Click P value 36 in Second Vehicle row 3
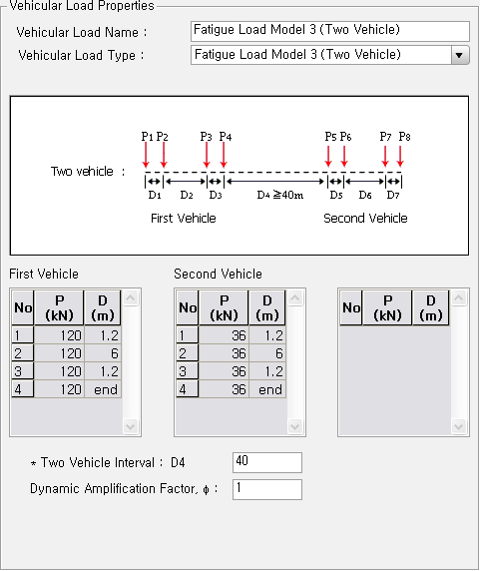 click(x=224, y=371)
